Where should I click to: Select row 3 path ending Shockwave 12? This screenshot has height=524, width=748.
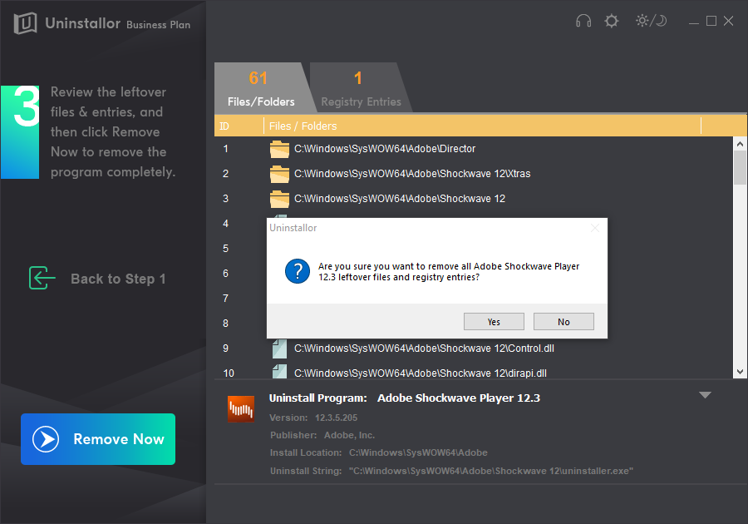click(x=399, y=199)
